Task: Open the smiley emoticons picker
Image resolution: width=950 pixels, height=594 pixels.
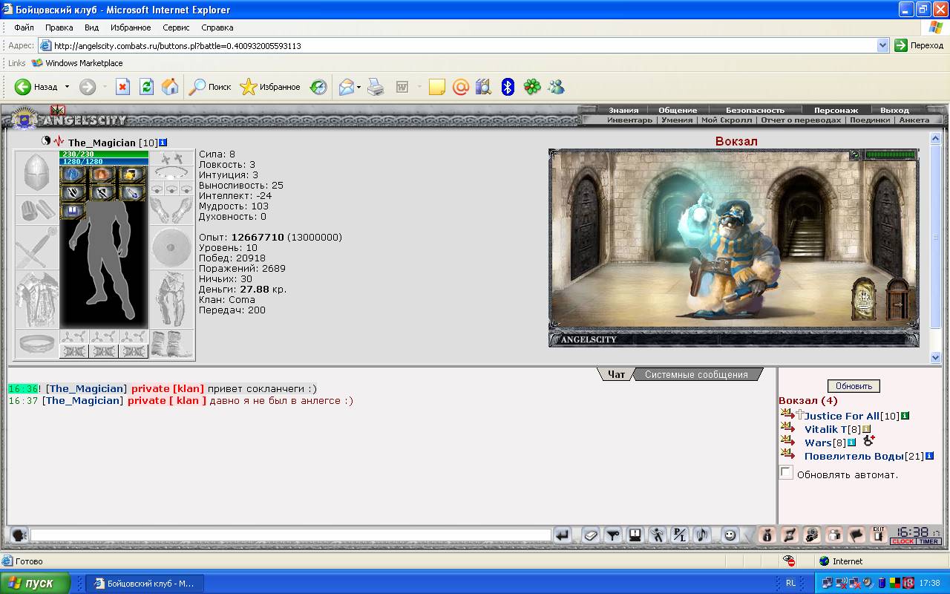Action: coord(730,535)
